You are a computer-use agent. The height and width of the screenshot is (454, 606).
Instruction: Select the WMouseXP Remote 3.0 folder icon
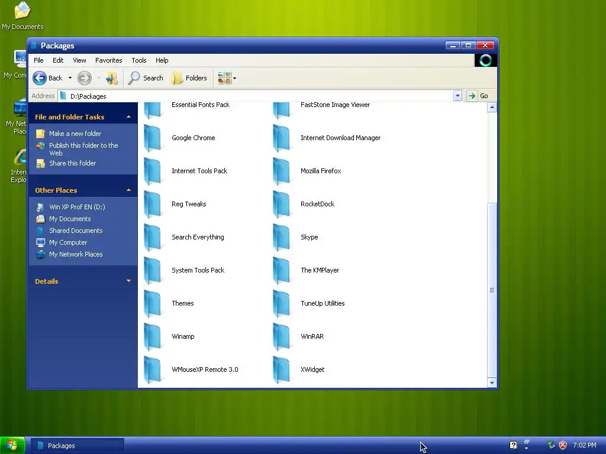(x=153, y=370)
